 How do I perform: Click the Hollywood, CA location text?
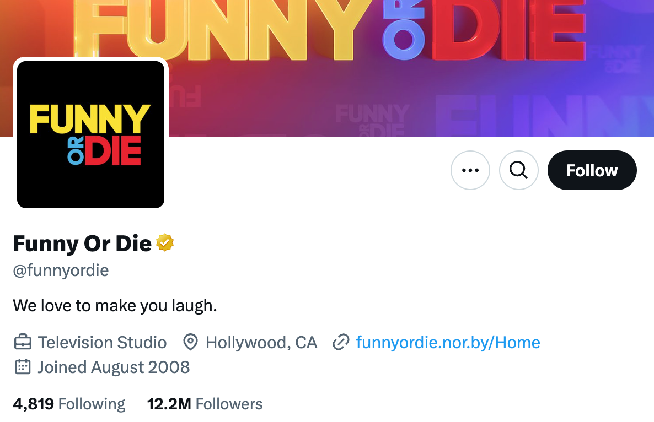pyautogui.click(x=261, y=342)
